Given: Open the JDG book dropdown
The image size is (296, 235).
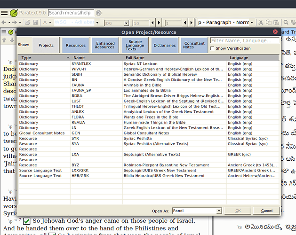Looking at the screenshot, I should point(126,23).
